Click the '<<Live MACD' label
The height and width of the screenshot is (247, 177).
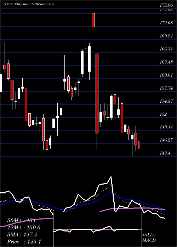pos(149,238)
